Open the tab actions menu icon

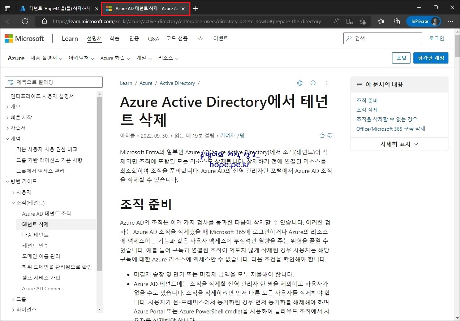pos(8,8)
